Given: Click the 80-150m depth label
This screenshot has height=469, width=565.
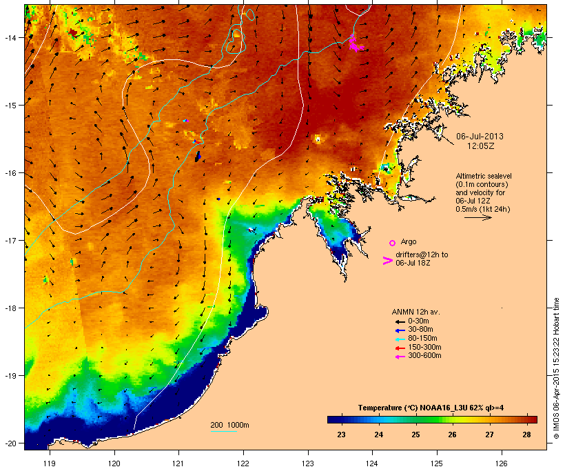Looking at the screenshot, I should tap(422, 338).
